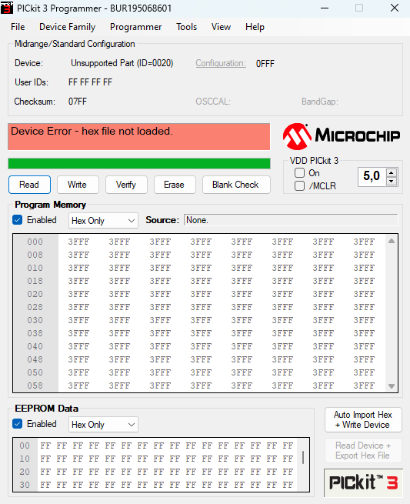This screenshot has width=410, height=504.
Task: Click the EEPROM Data scrollbar thumb
Action: coord(303,457)
